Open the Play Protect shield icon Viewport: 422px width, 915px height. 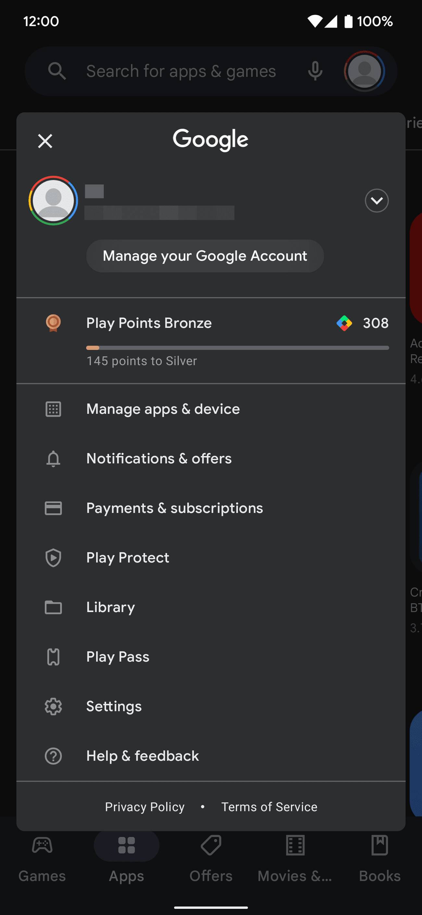coord(53,558)
